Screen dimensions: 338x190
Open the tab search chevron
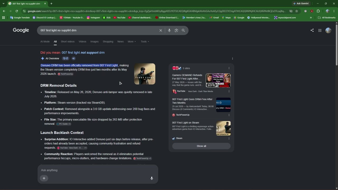point(3,3)
